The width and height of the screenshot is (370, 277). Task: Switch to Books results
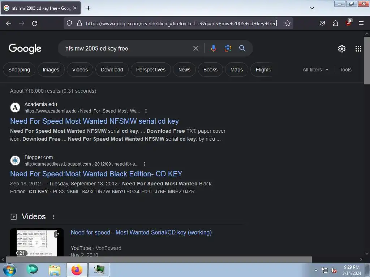pyautogui.click(x=211, y=70)
